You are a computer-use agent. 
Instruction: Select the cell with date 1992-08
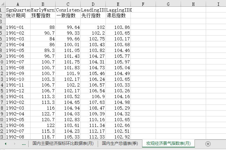18,137
